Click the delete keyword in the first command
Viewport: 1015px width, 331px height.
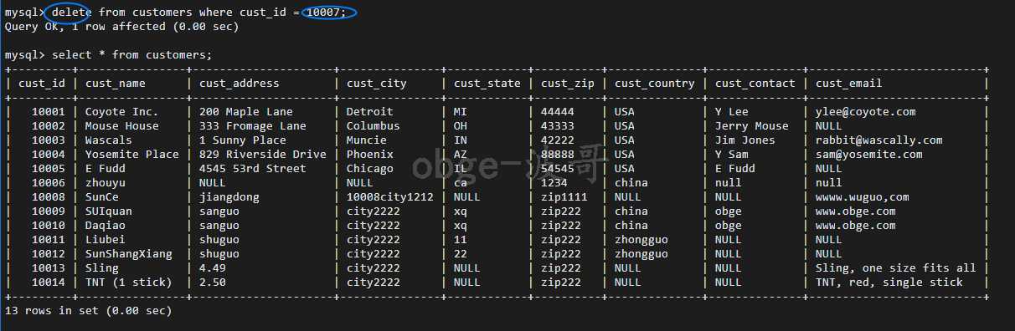click(72, 13)
